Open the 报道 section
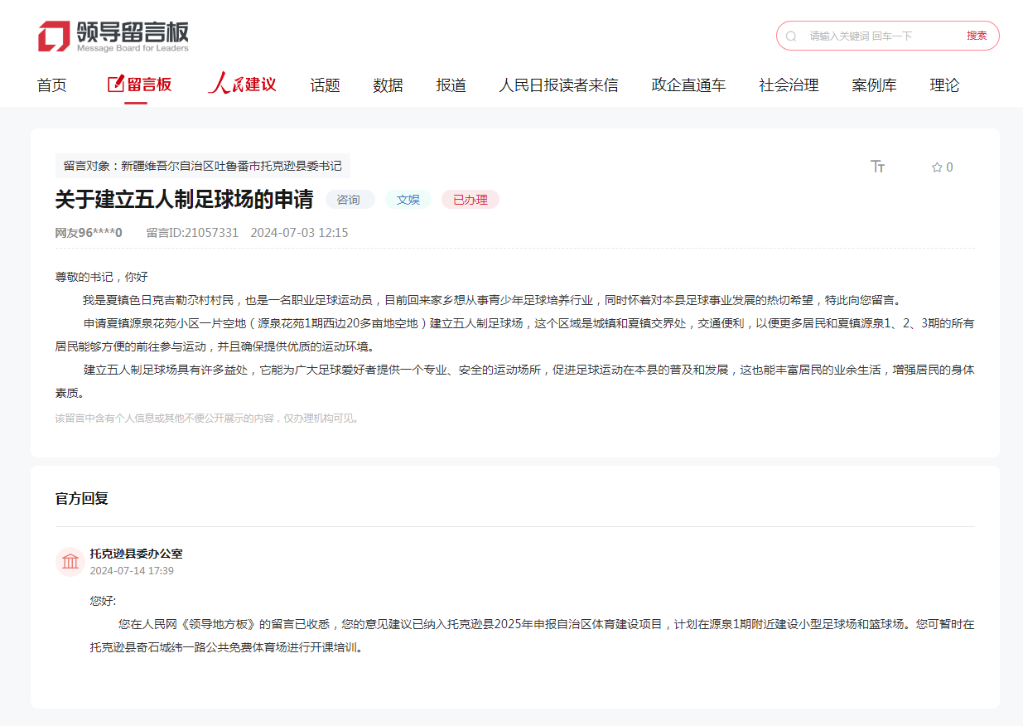 coord(451,85)
